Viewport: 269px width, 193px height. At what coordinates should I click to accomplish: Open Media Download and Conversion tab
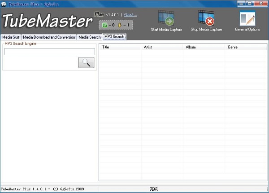coord(49,37)
